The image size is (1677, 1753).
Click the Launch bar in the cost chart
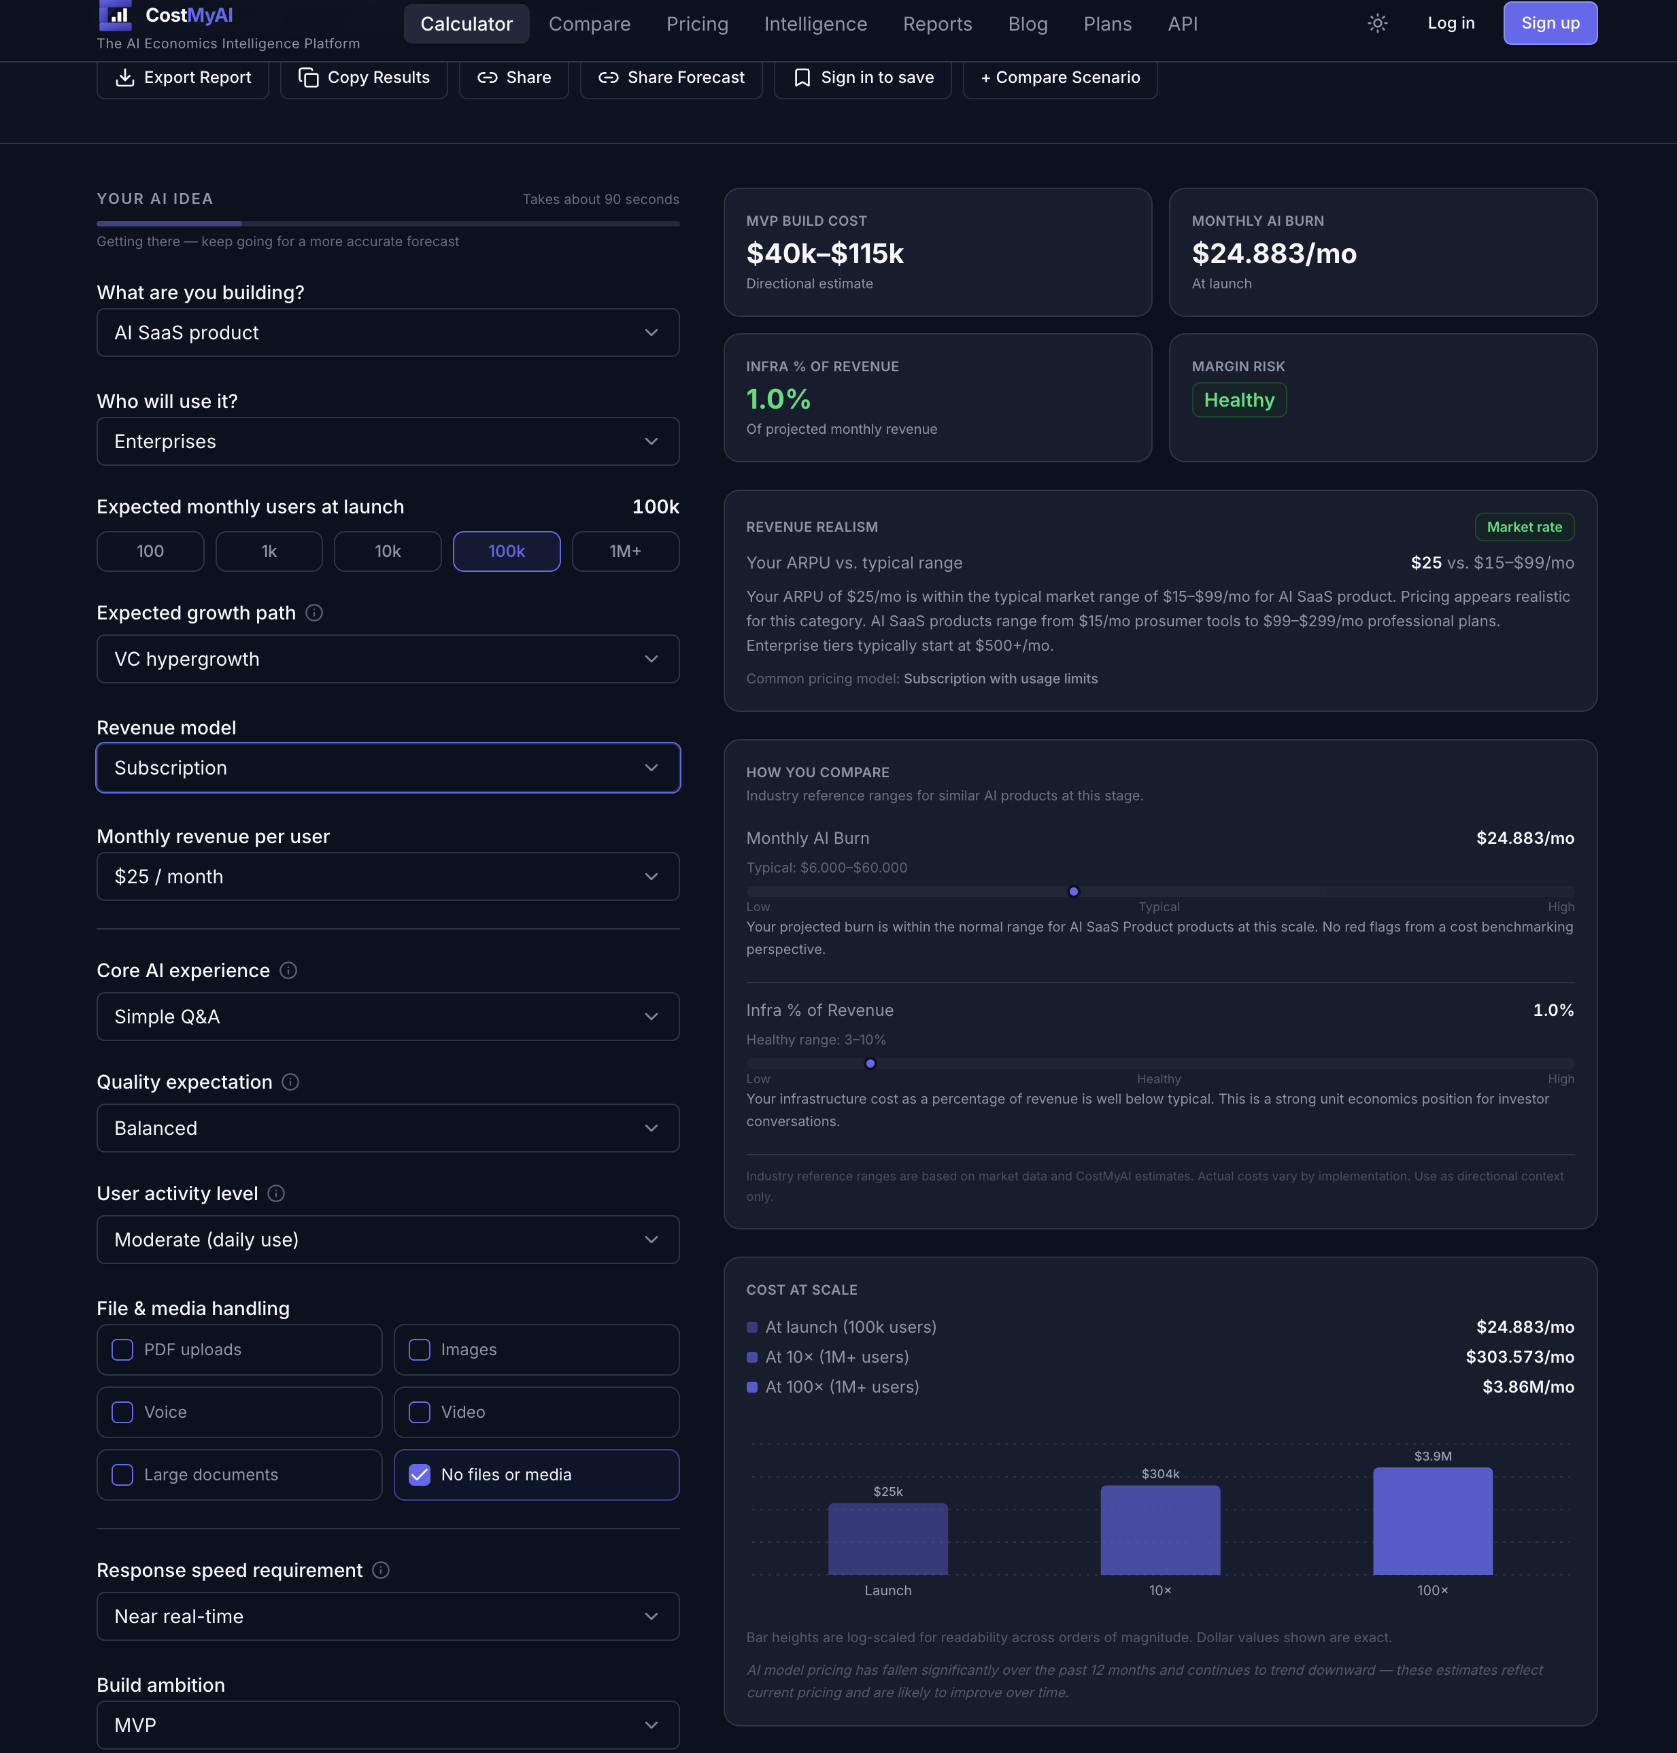(x=887, y=1539)
